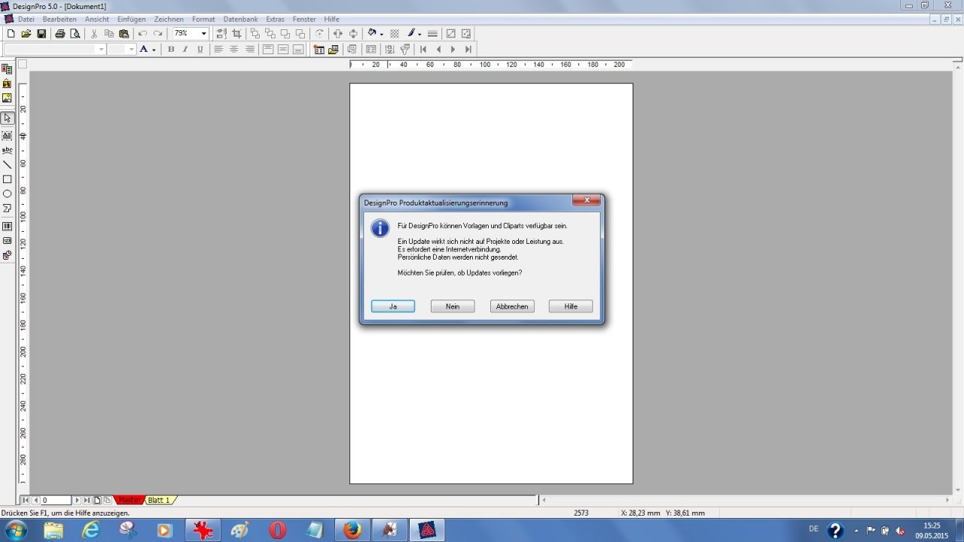Open the Bearbeiten menu
The image size is (964, 542).
coord(59,19)
